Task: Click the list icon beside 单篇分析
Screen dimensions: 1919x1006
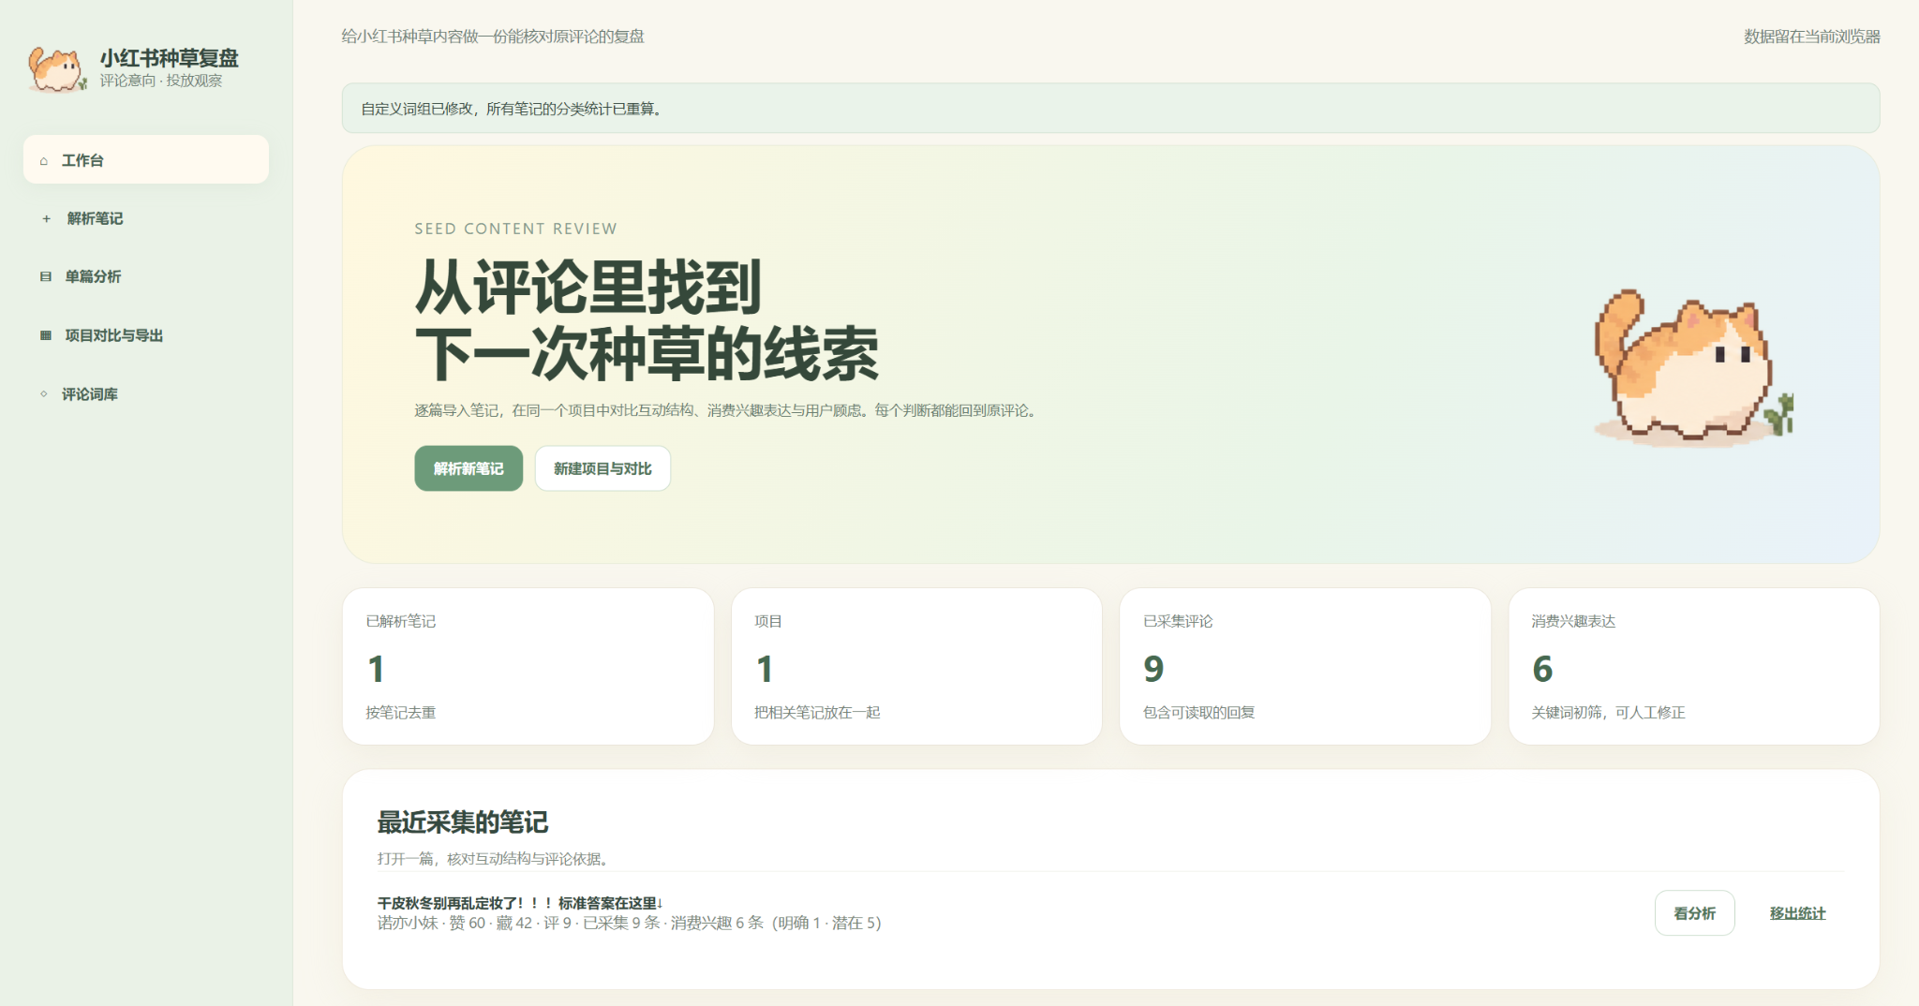Action: tap(45, 277)
